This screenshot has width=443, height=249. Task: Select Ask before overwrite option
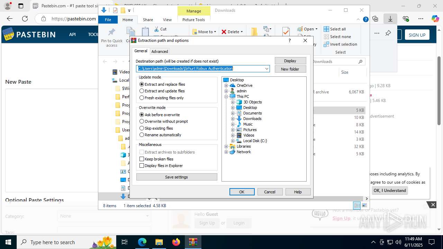tap(160, 115)
